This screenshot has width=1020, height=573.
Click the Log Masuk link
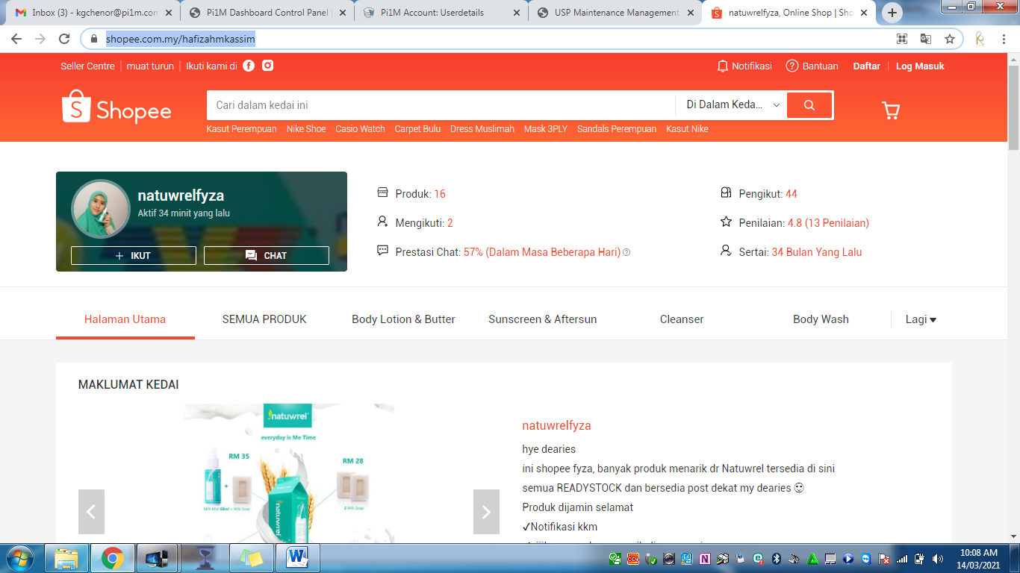920,66
